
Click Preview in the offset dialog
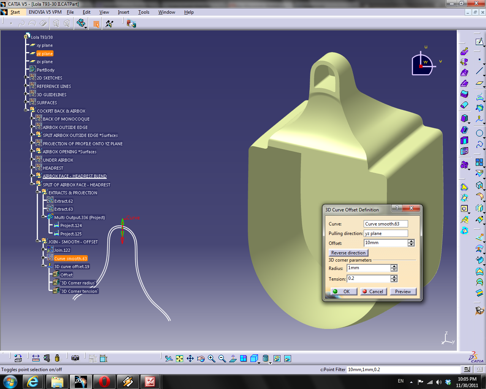403,291
